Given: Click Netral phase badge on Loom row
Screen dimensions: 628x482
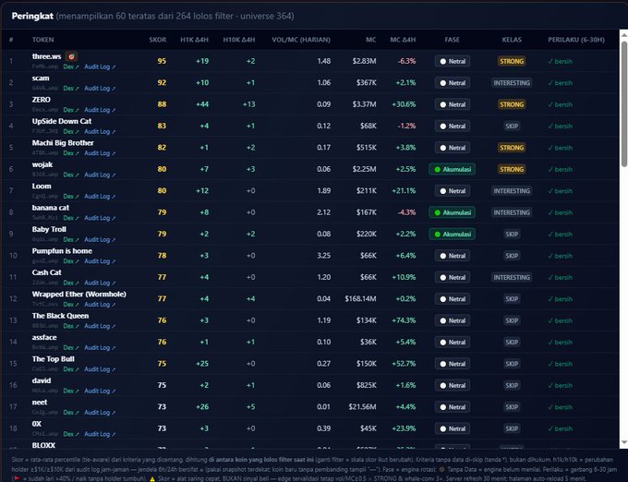Looking at the screenshot, I should tap(453, 191).
